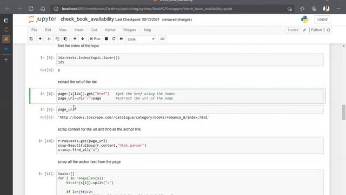Cut selected cells with scissors icon

pos(49,39)
